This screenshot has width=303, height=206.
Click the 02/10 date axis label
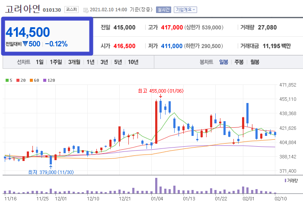coord(281,199)
